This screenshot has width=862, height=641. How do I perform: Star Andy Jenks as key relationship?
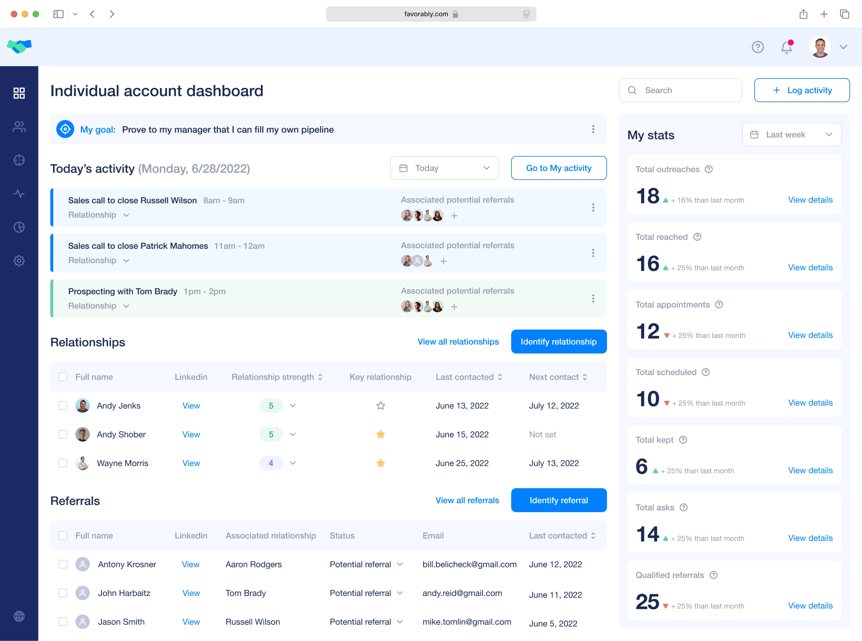point(381,406)
